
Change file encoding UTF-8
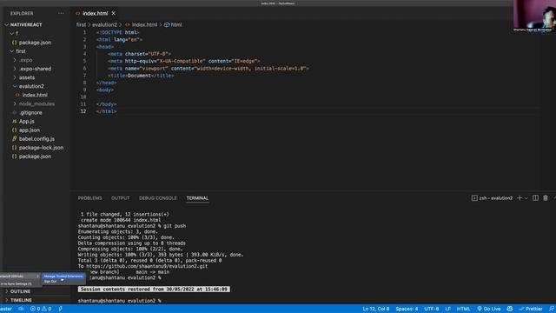pyautogui.click(x=432, y=309)
